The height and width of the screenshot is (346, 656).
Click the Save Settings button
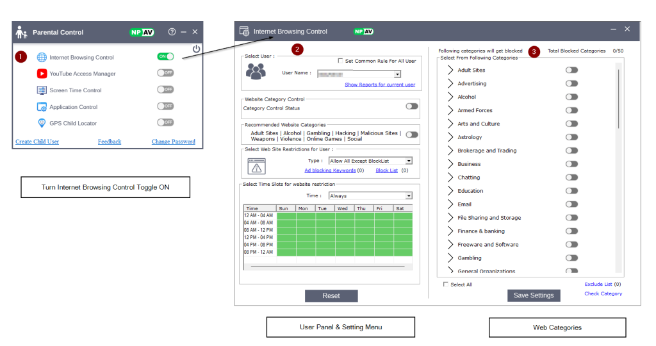(534, 295)
